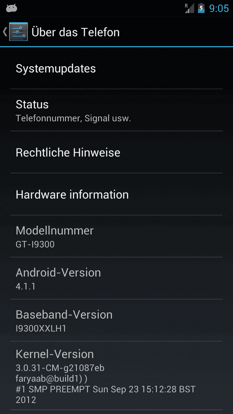233x414 pixels.
Task: Open Hardware information
Action: coord(116,194)
